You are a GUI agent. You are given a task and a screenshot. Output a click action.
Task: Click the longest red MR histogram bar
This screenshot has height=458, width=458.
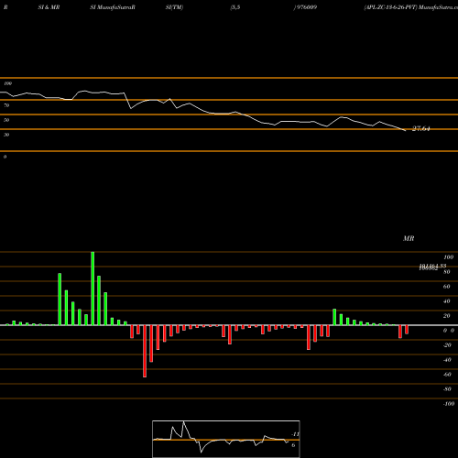tap(145, 351)
